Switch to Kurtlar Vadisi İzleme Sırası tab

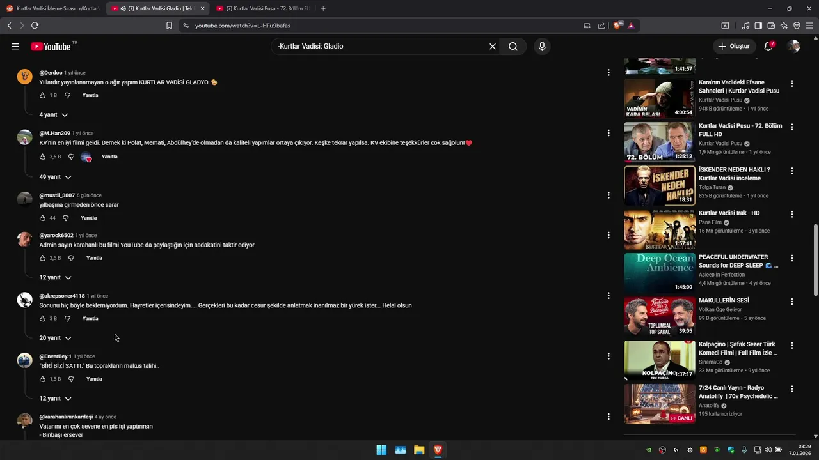tap(52, 8)
